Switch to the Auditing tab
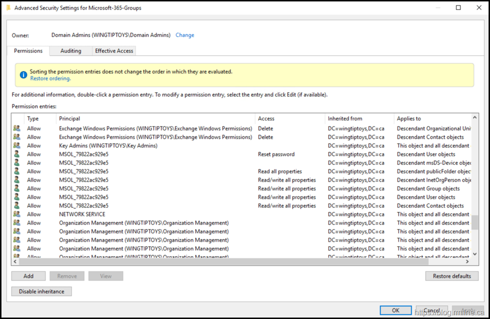 [70, 51]
